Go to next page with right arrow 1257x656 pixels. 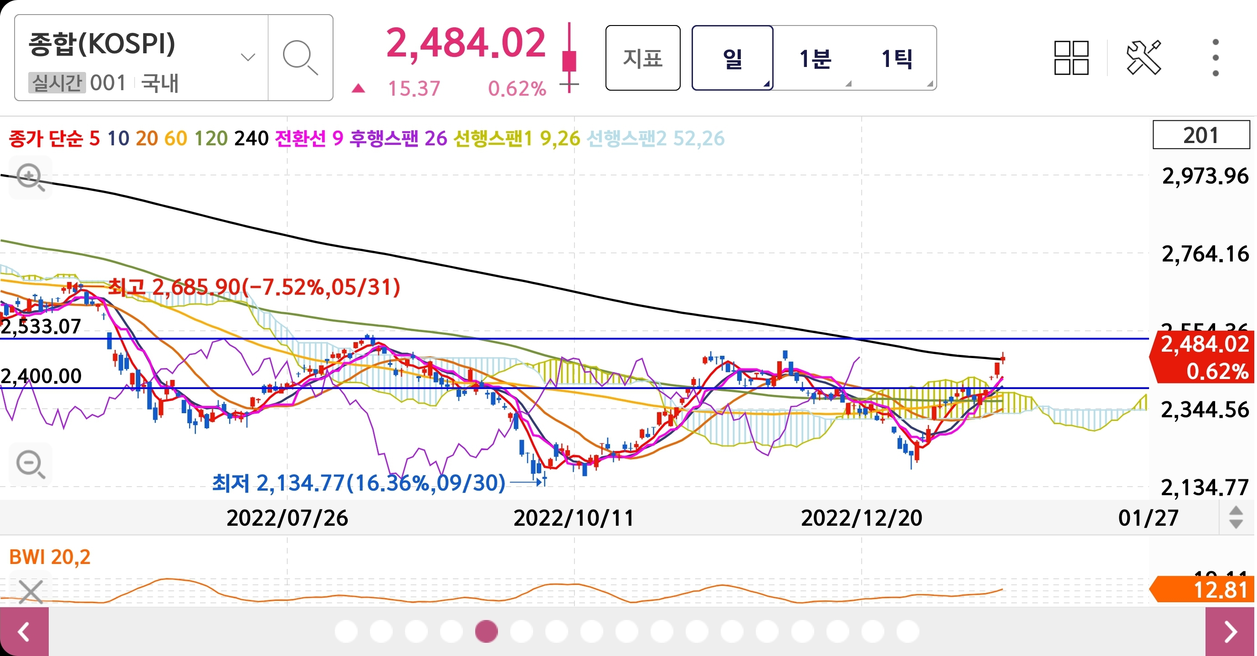coord(1230,631)
